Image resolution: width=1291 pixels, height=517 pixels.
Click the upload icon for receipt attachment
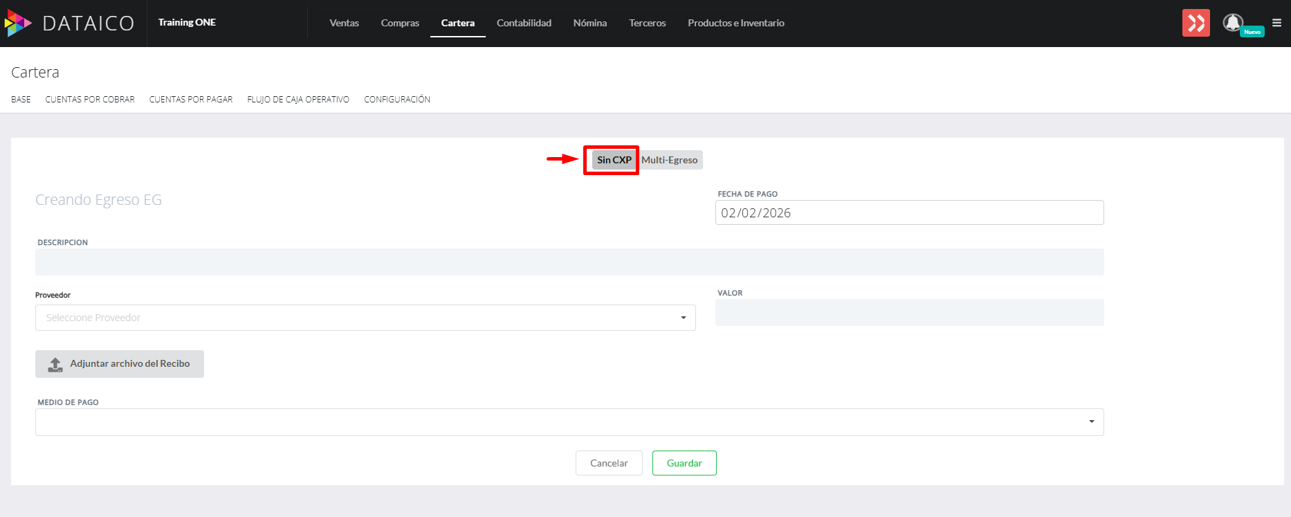(x=55, y=364)
